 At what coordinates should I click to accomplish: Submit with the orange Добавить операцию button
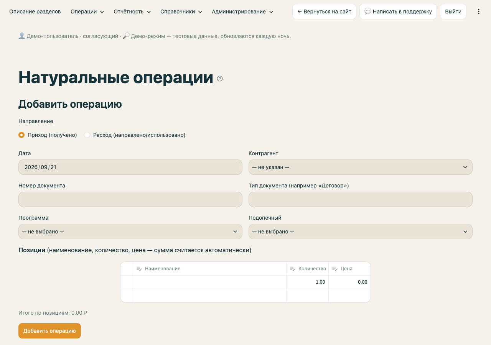49,331
